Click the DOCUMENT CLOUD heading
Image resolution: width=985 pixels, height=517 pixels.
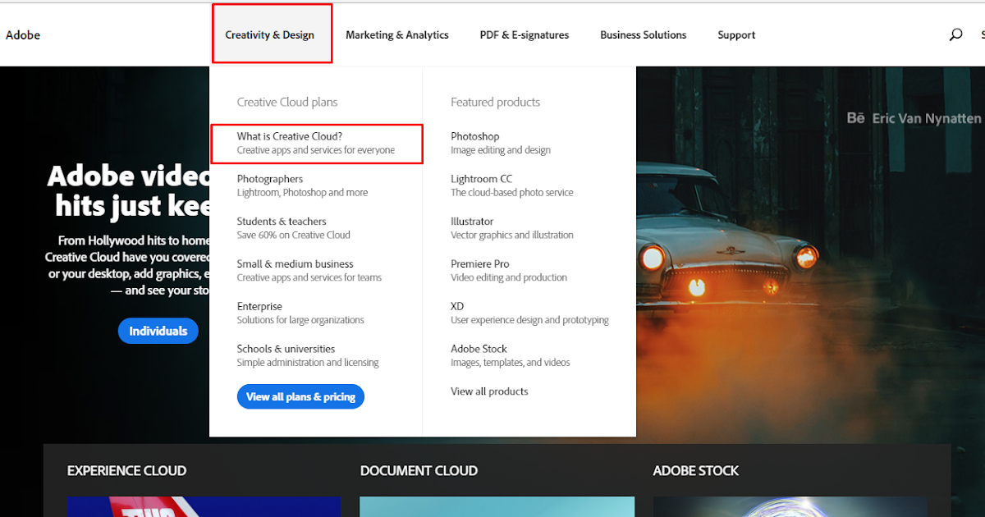[419, 470]
